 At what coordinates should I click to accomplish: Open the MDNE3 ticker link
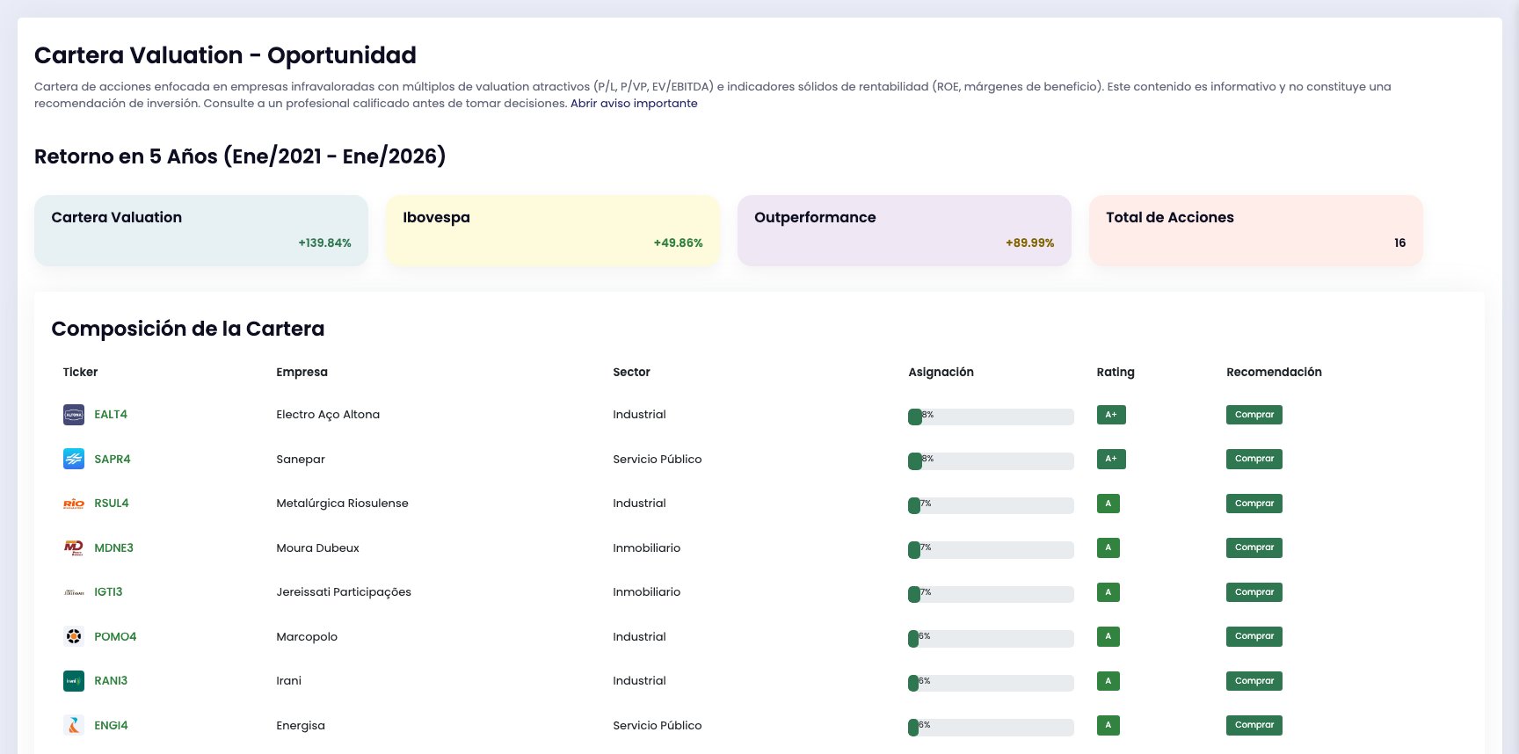coord(114,547)
